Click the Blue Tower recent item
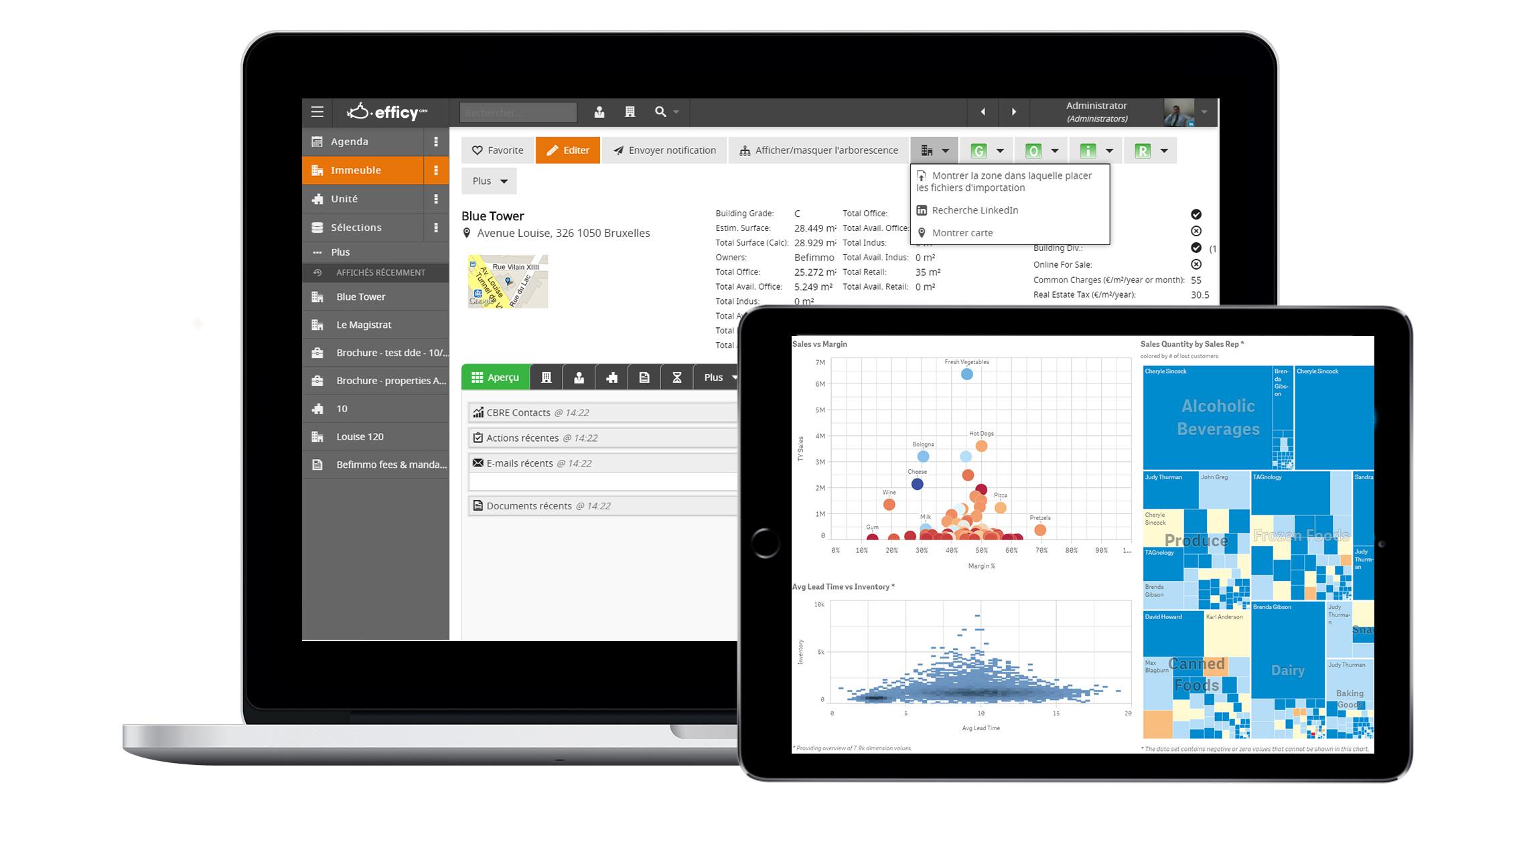Viewport: 1519px width, 852px height. [x=361, y=296]
